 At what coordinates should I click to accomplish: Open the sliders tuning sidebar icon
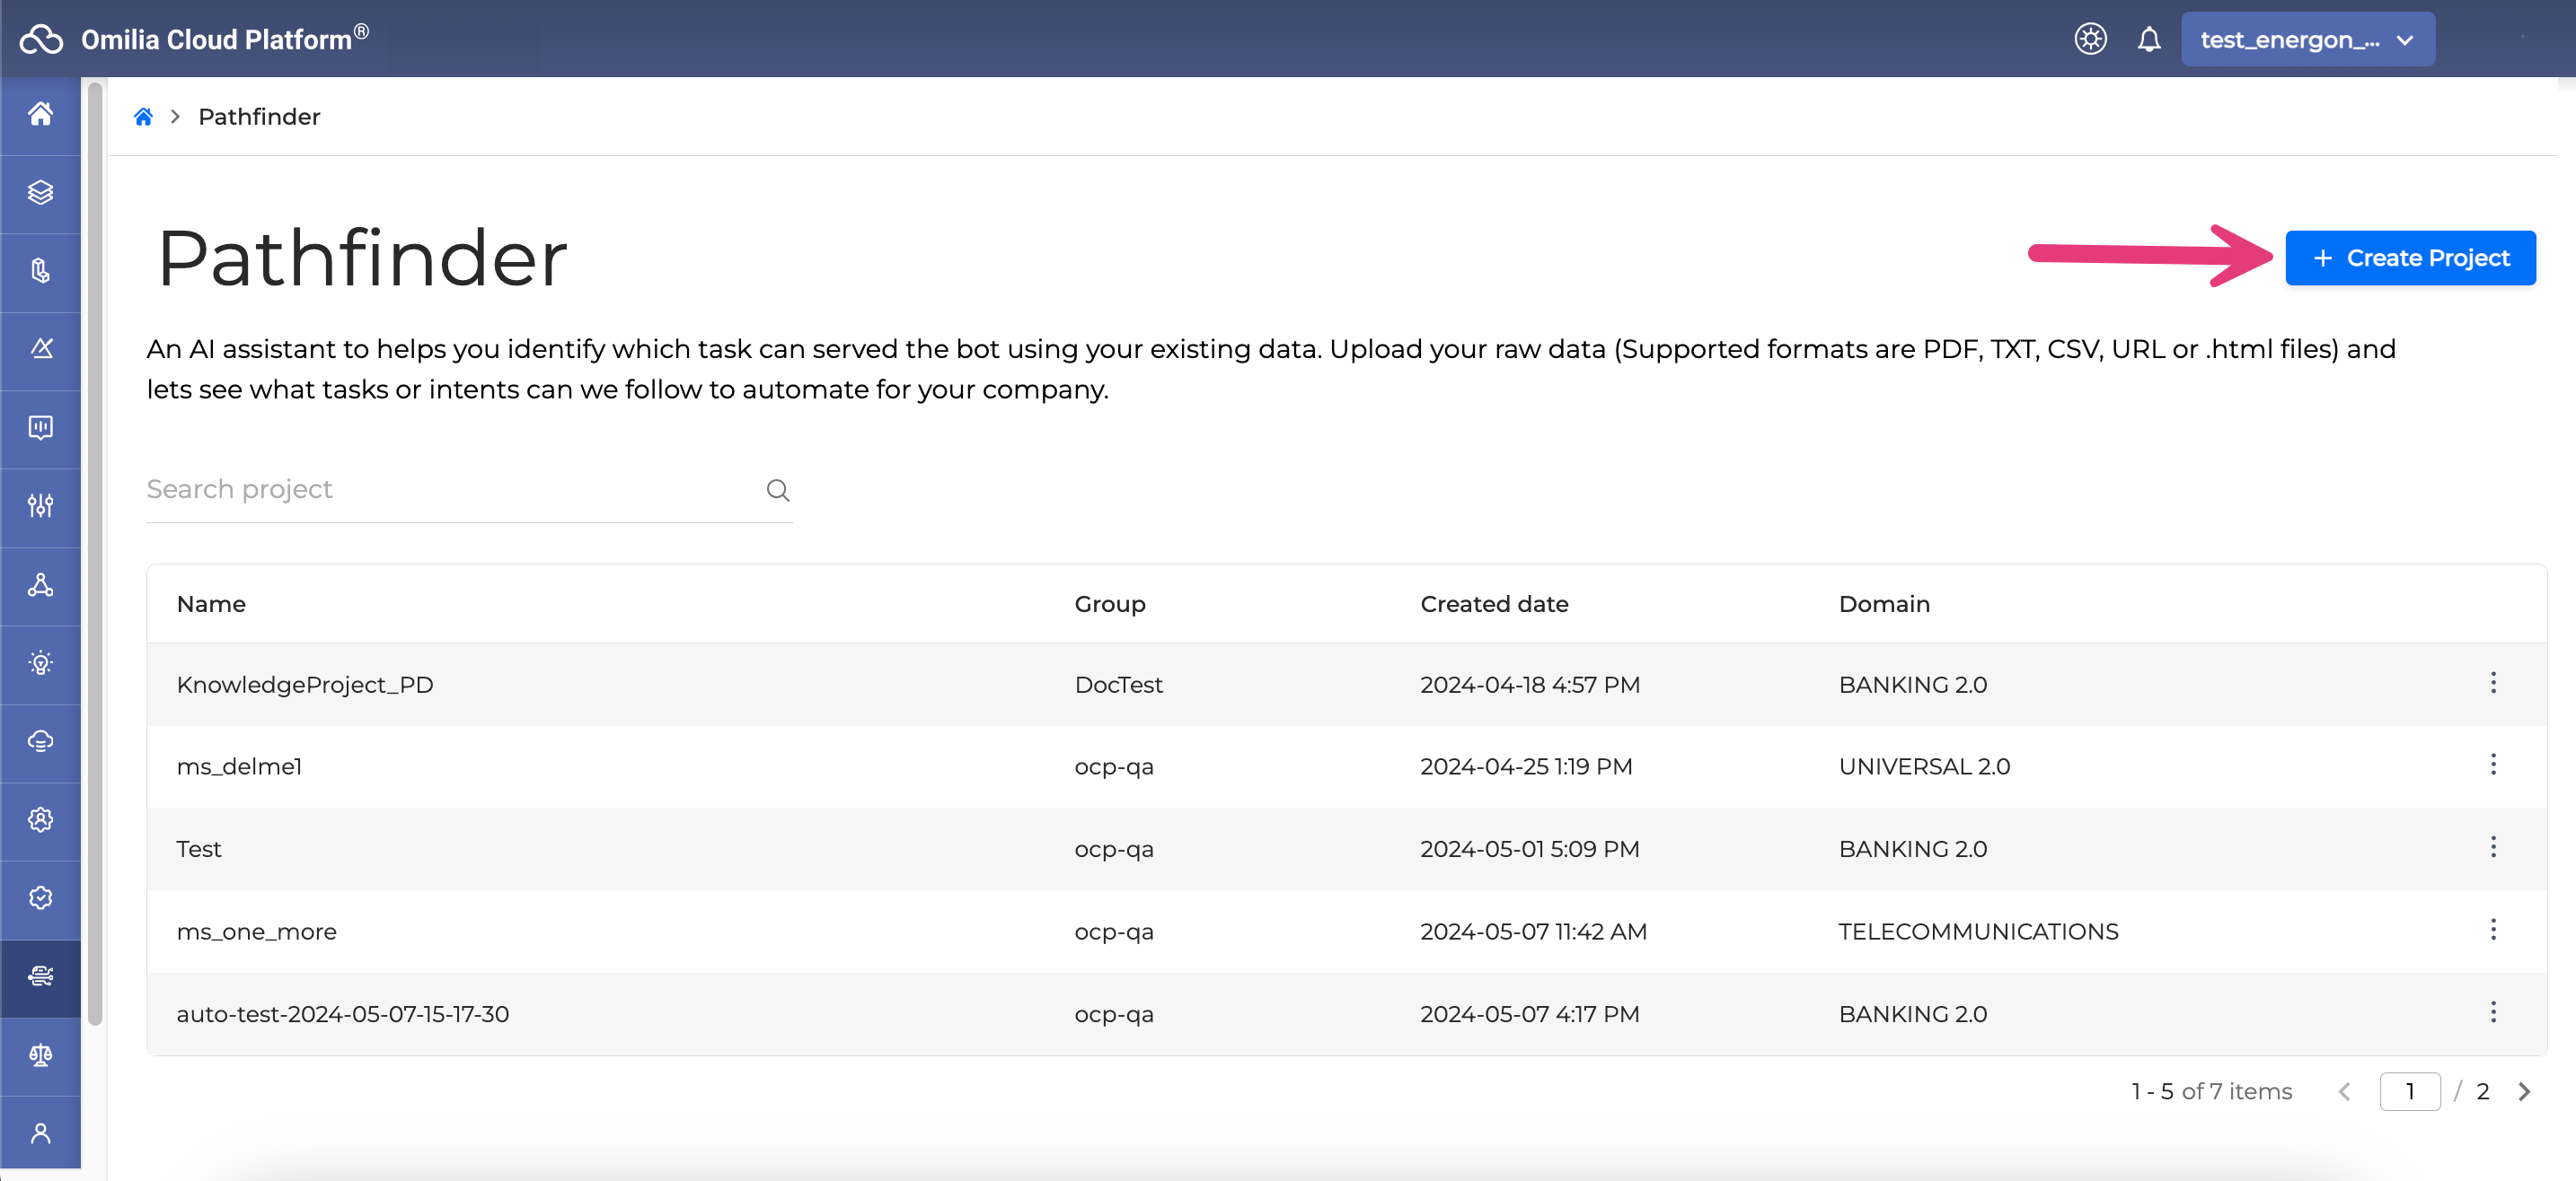pyautogui.click(x=40, y=505)
